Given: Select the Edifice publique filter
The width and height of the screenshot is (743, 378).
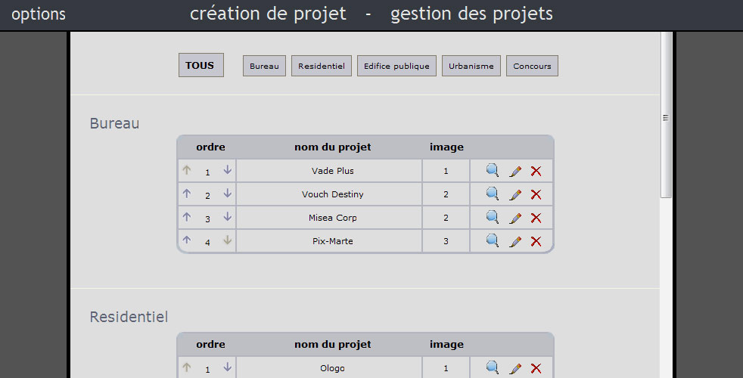Looking at the screenshot, I should point(396,67).
